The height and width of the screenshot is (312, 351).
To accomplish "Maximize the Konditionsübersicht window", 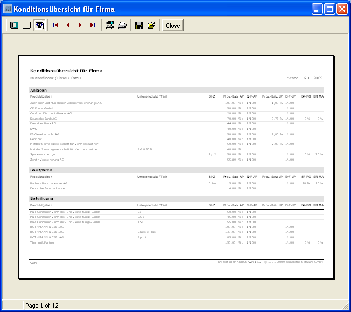I will click(329, 9).
